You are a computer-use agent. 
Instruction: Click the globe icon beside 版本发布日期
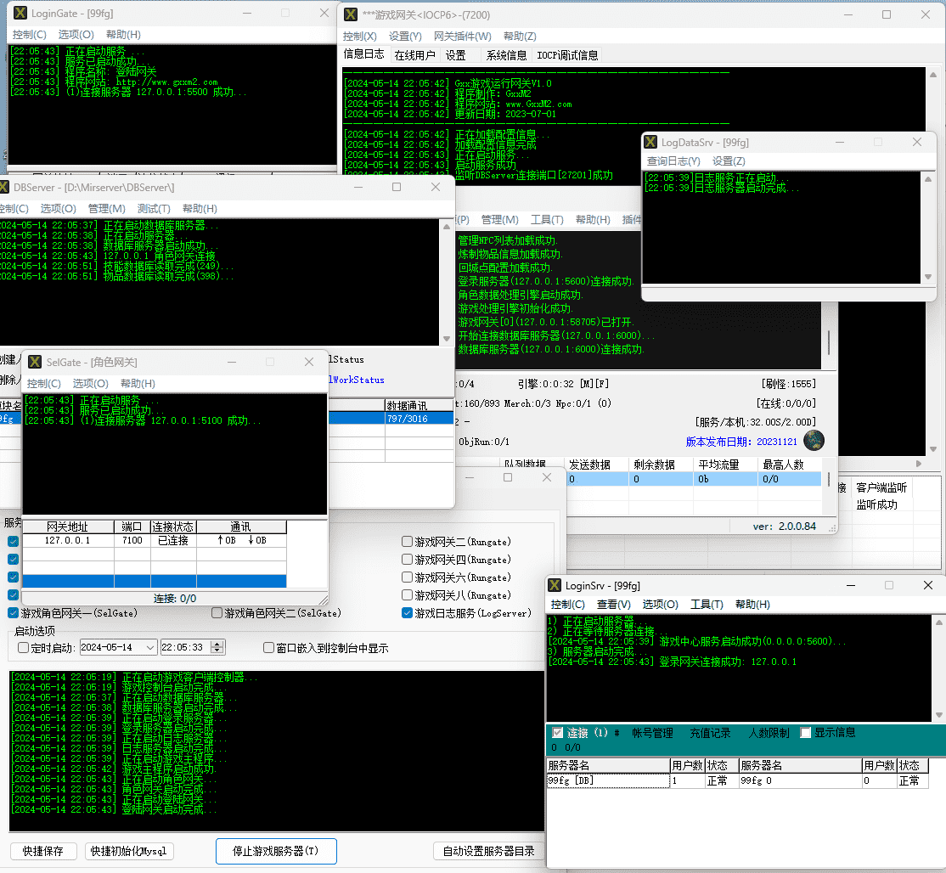tap(814, 440)
